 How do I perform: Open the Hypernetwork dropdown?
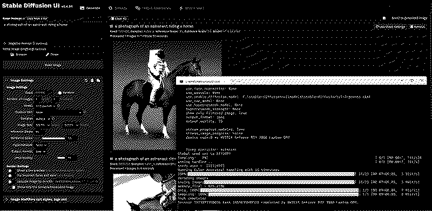point(41,145)
